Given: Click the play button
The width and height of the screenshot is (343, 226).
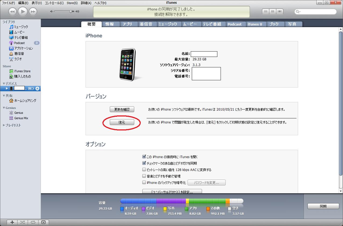Looking at the screenshot, I should [x=23, y=12].
